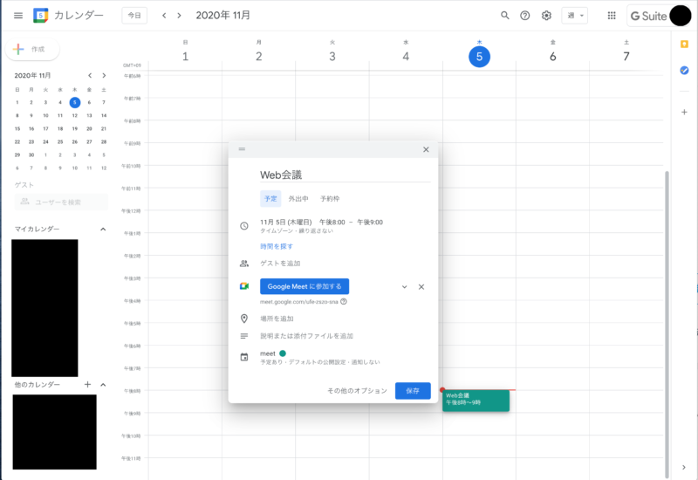Click the guests people icon
The height and width of the screenshot is (480, 698).
click(x=244, y=264)
